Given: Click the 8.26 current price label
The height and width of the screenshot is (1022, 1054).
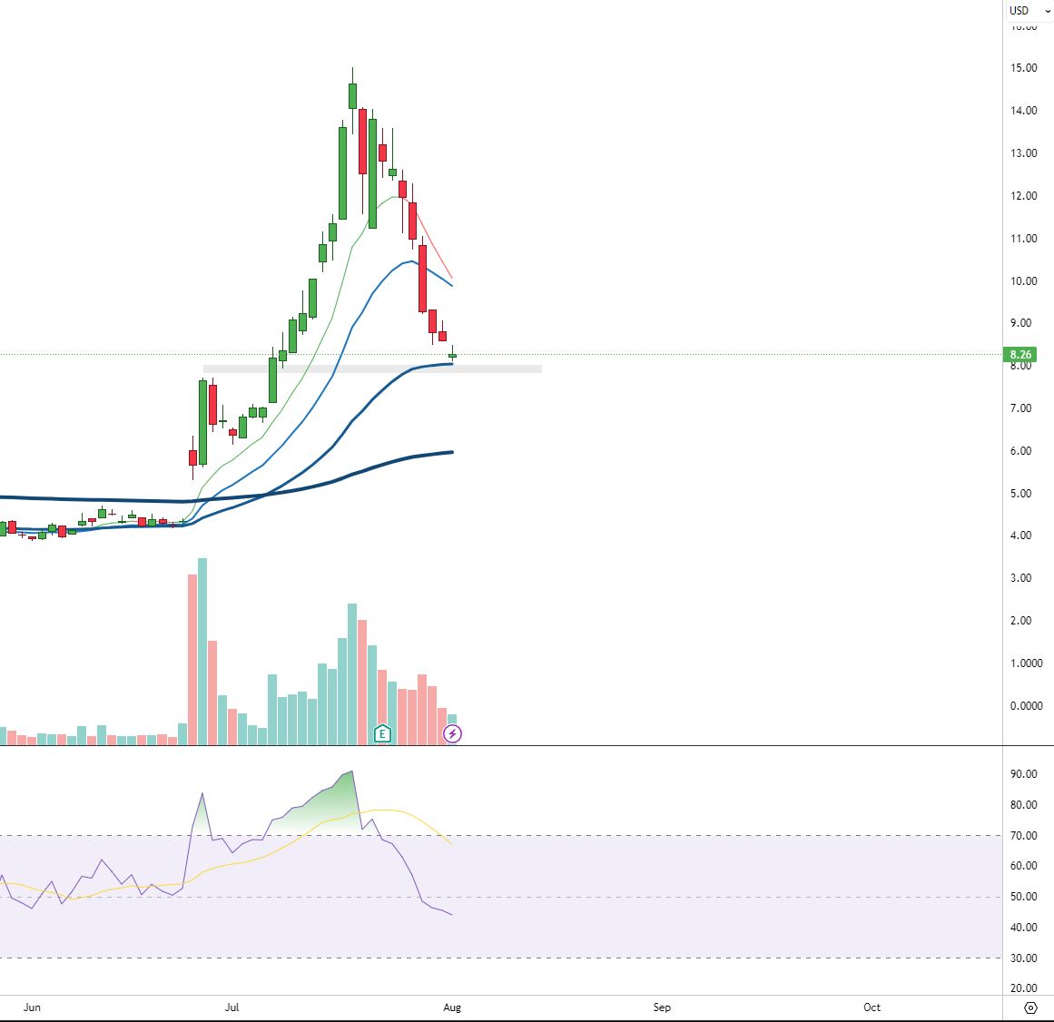Looking at the screenshot, I should pyautogui.click(x=1020, y=354).
